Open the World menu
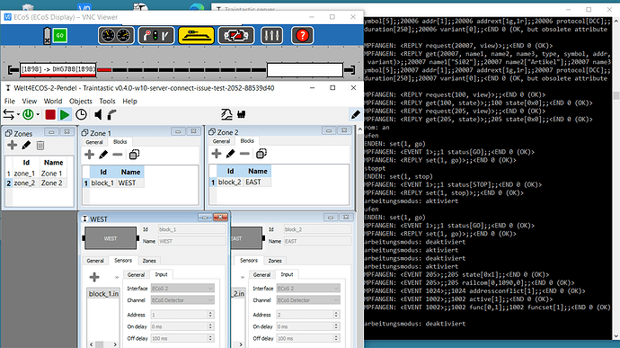 53,102
